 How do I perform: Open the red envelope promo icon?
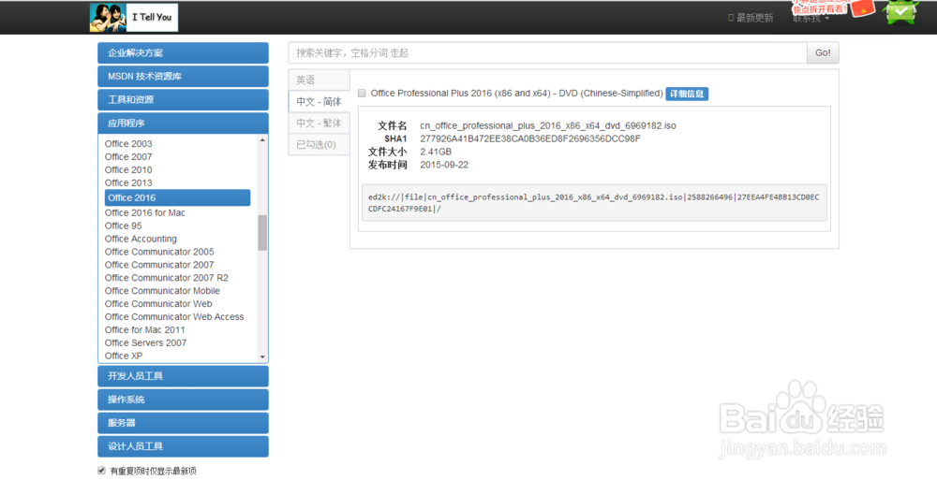tap(862, 7)
